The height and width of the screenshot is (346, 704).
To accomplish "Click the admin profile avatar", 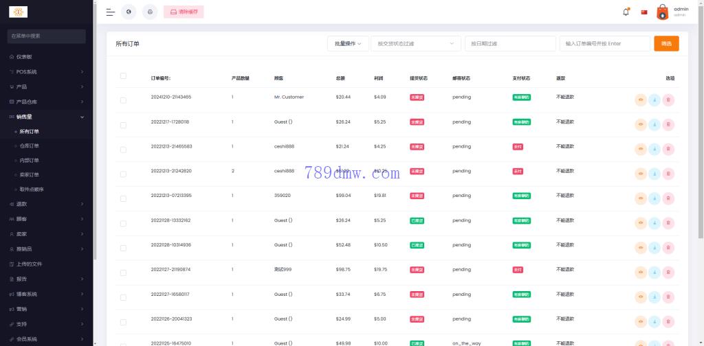I will (662, 12).
